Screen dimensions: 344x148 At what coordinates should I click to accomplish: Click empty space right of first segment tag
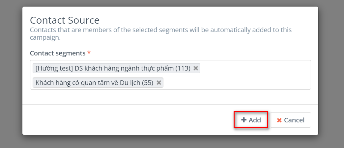tap(254, 68)
